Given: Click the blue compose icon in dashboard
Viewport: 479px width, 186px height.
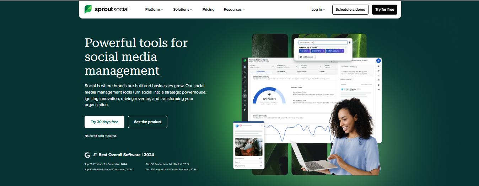Looking at the screenshot, I should [378, 61].
